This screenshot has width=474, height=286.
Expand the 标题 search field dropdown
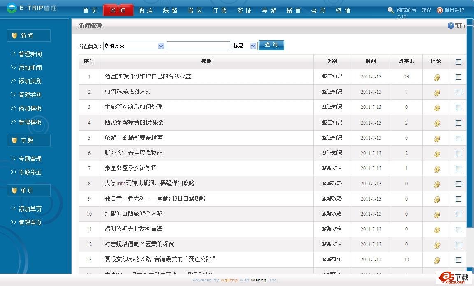244,46
